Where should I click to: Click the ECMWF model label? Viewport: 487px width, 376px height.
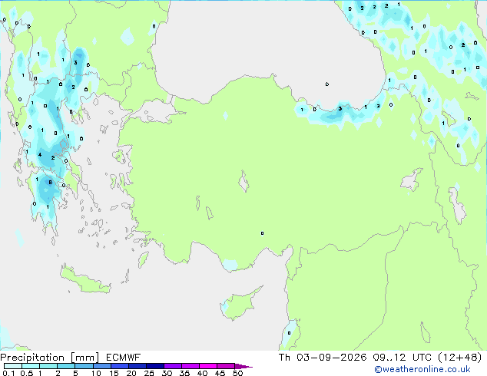point(124,358)
